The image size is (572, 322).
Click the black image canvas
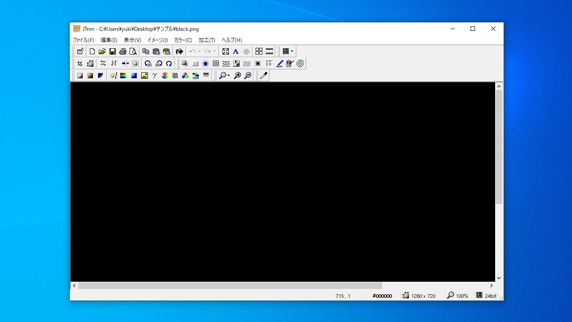[x=283, y=182]
